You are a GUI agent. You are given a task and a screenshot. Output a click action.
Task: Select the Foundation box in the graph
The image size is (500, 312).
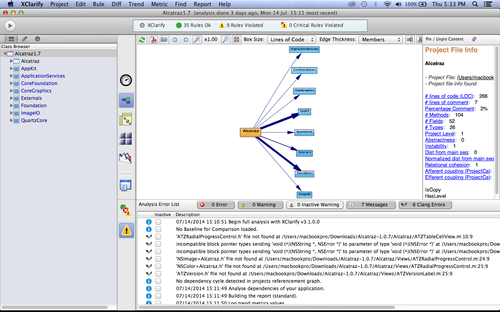(305, 174)
